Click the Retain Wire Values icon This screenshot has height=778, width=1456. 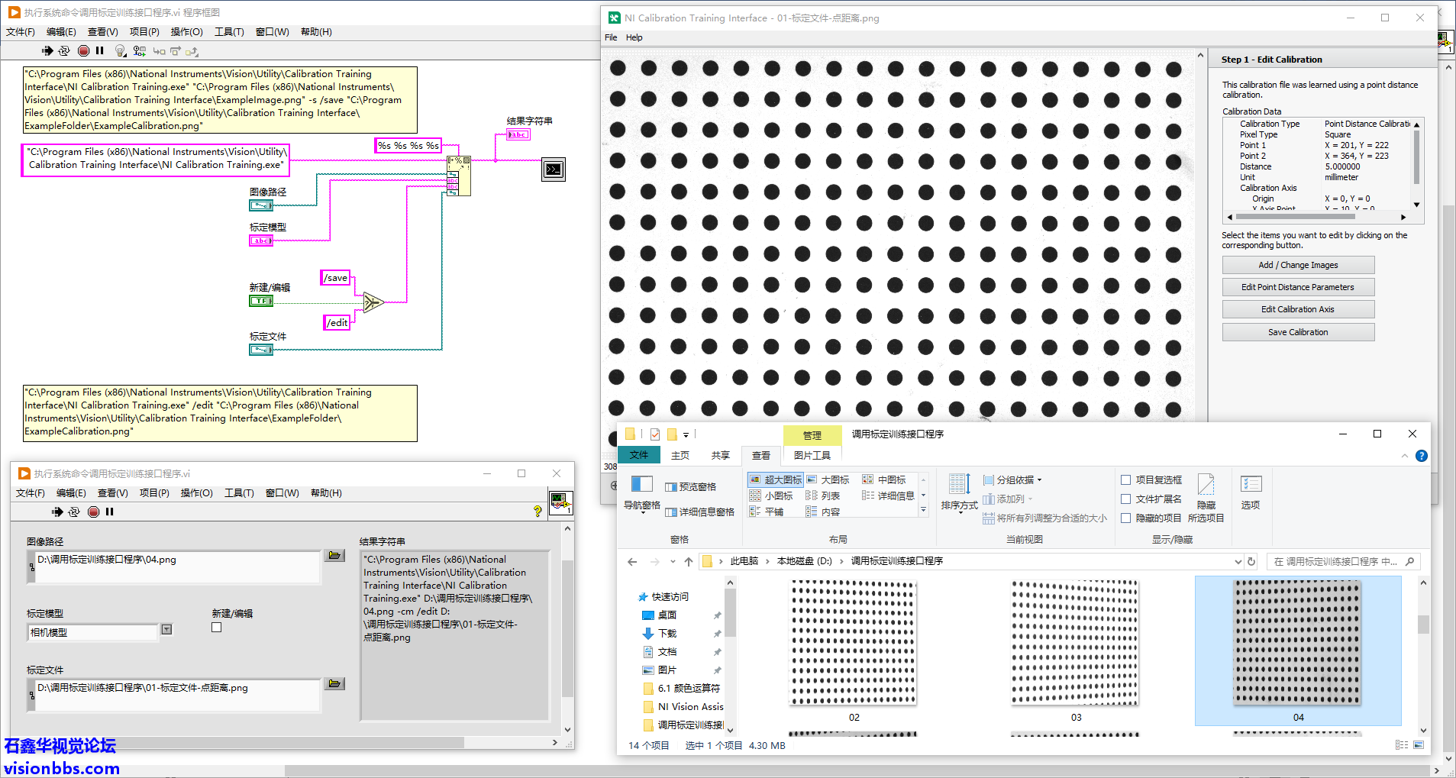pyautogui.click(x=139, y=51)
